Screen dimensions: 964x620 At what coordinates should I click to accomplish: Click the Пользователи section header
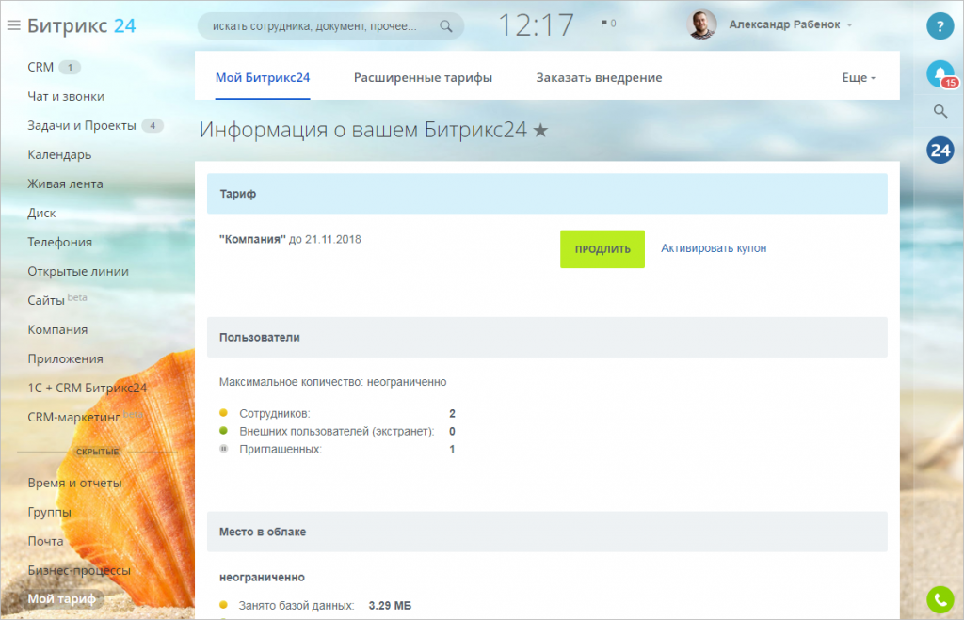(x=547, y=338)
